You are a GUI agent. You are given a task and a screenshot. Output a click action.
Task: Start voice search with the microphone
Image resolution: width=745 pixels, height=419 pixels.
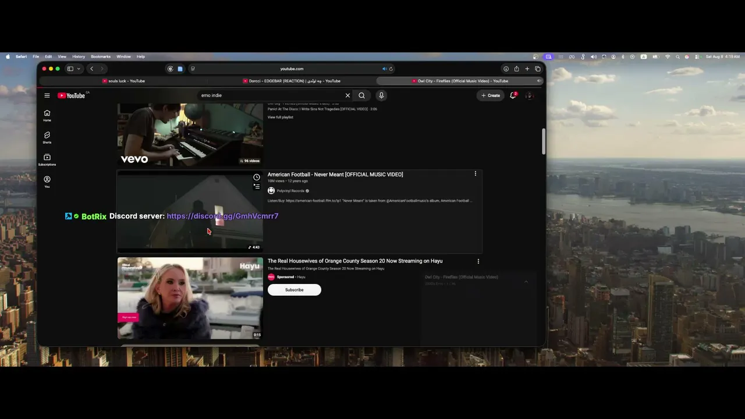tap(381, 95)
